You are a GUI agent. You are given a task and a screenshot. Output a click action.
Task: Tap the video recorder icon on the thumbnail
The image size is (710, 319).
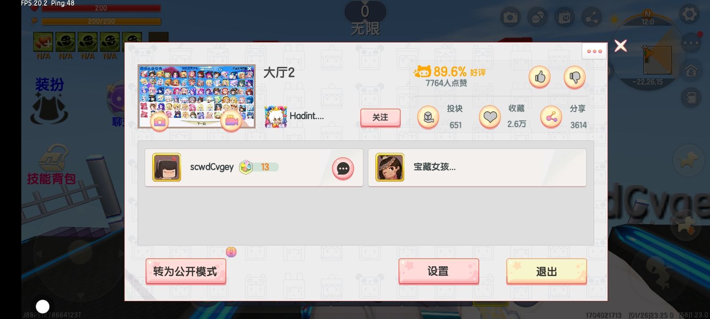click(231, 121)
